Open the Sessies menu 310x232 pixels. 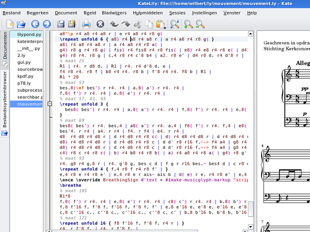tap(177, 13)
